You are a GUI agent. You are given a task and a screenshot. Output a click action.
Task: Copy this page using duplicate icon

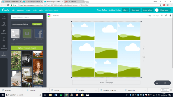(144, 57)
